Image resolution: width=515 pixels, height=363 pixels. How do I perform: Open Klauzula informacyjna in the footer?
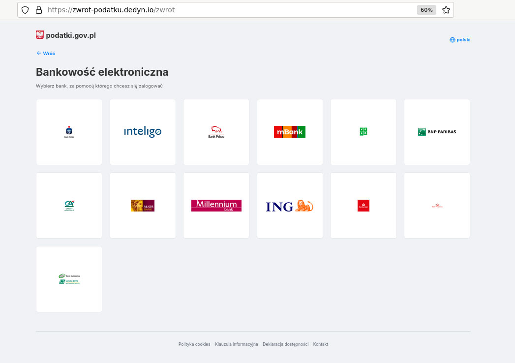tap(237, 344)
